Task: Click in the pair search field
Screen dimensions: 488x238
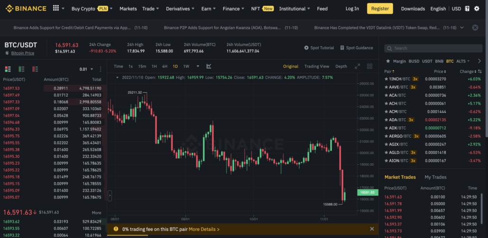Action: 433,48
